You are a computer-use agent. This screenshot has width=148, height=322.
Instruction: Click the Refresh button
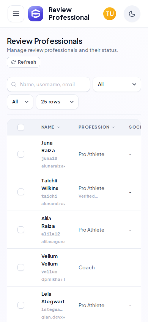pyautogui.click(x=24, y=62)
